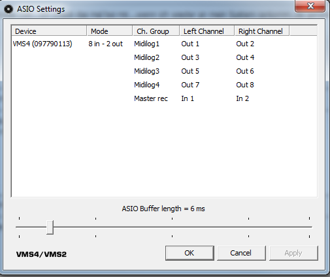Screen dimensions: 330x277
Task: Click the Cancel button
Action: click(x=241, y=253)
